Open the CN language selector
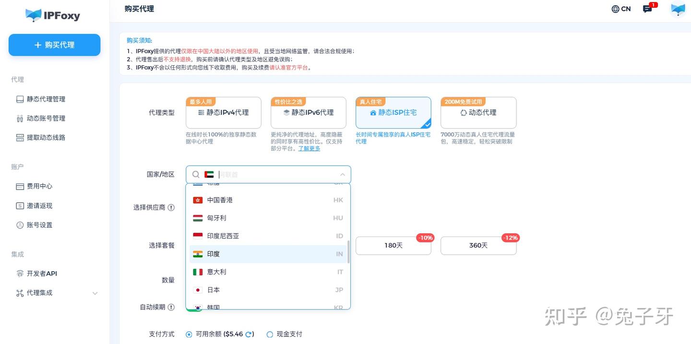Screen dimensions: 691x344 click(621, 9)
